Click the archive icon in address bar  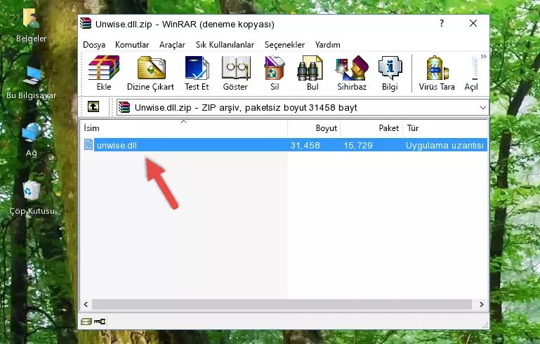click(124, 108)
